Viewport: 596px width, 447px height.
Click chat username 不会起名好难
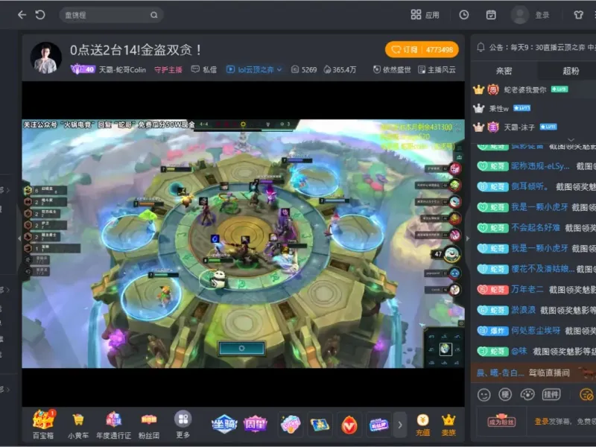tap(535, 228)
